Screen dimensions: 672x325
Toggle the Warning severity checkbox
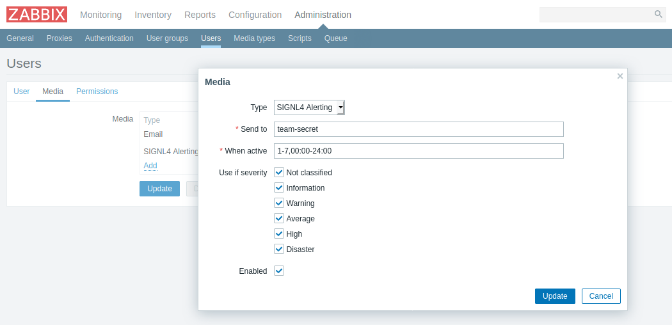pos(279,203)
